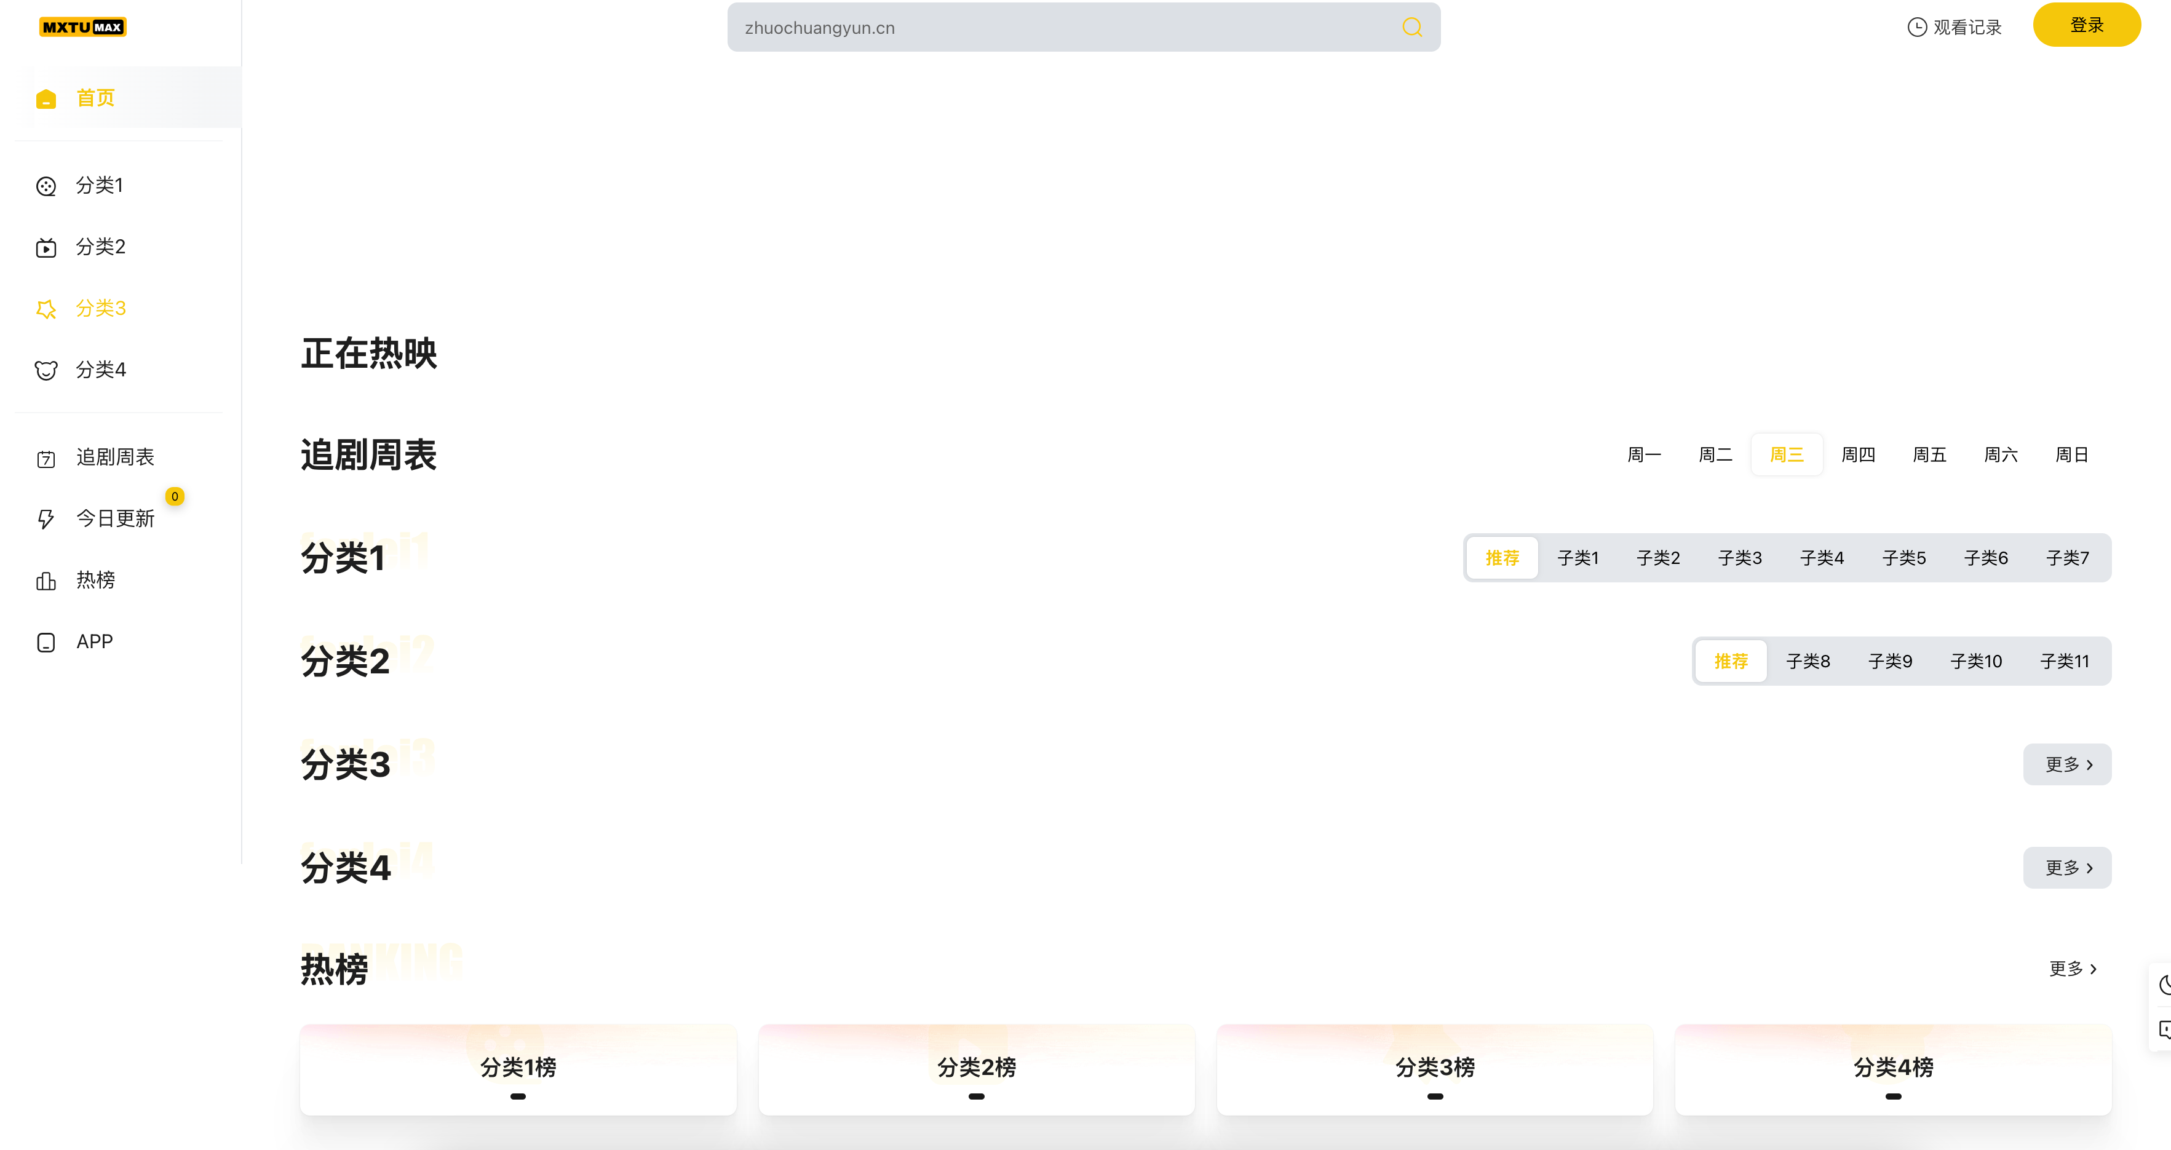The width and height of the screenshot is (2171, 1150).
Task: Click the bear face icon for 分类4
Action: tap(46, 371)
